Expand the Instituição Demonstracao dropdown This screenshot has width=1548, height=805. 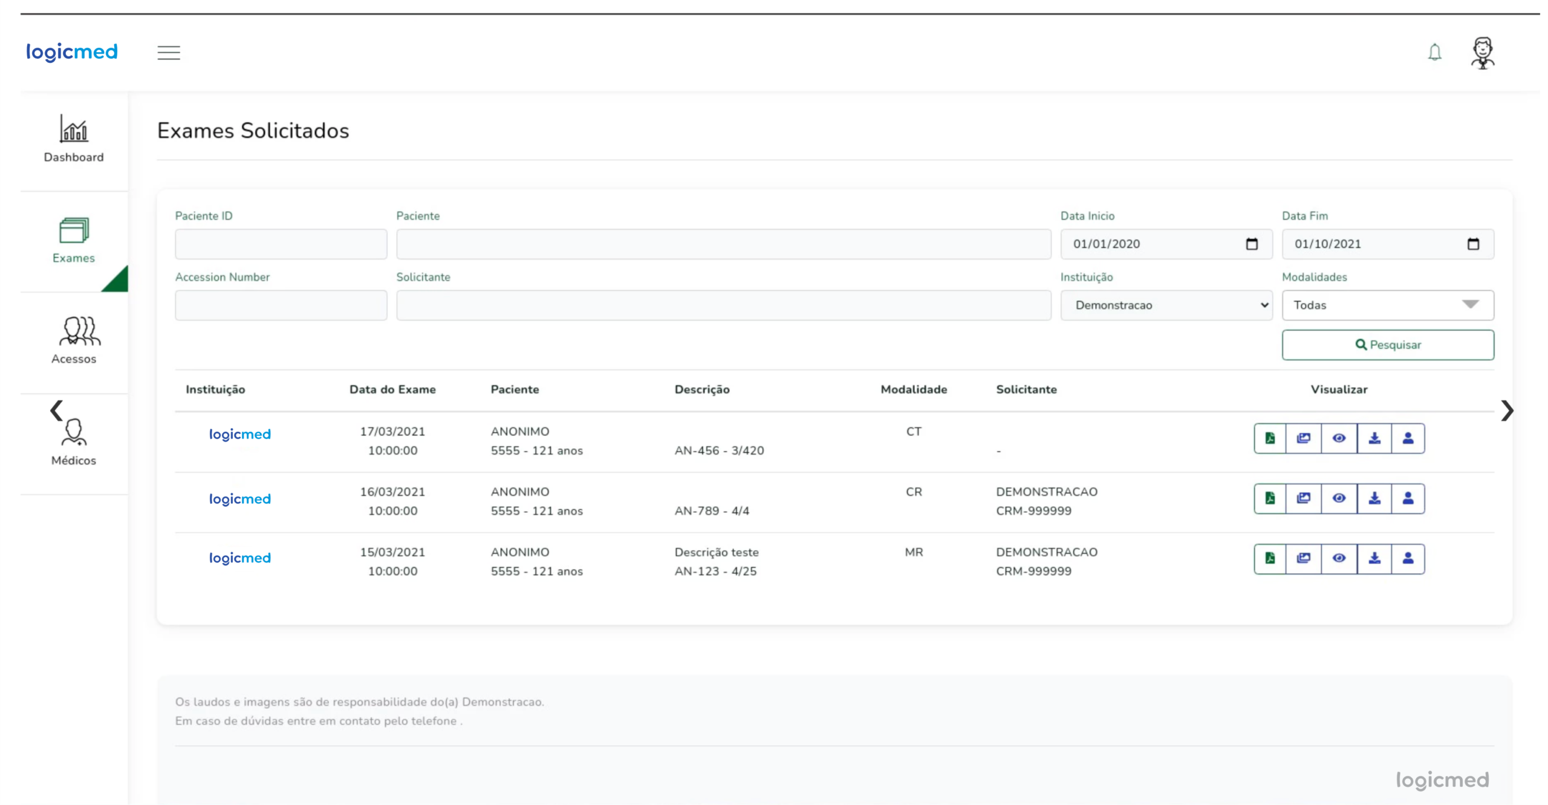[x=1166, y=305]
